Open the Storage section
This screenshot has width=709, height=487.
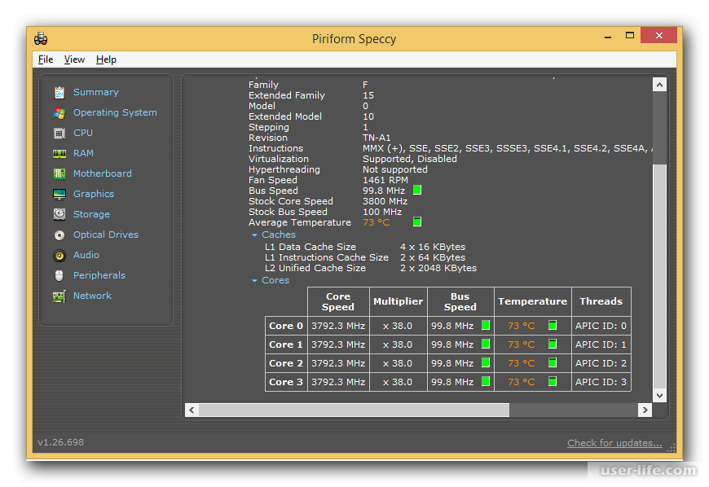[x=91, y=214]
